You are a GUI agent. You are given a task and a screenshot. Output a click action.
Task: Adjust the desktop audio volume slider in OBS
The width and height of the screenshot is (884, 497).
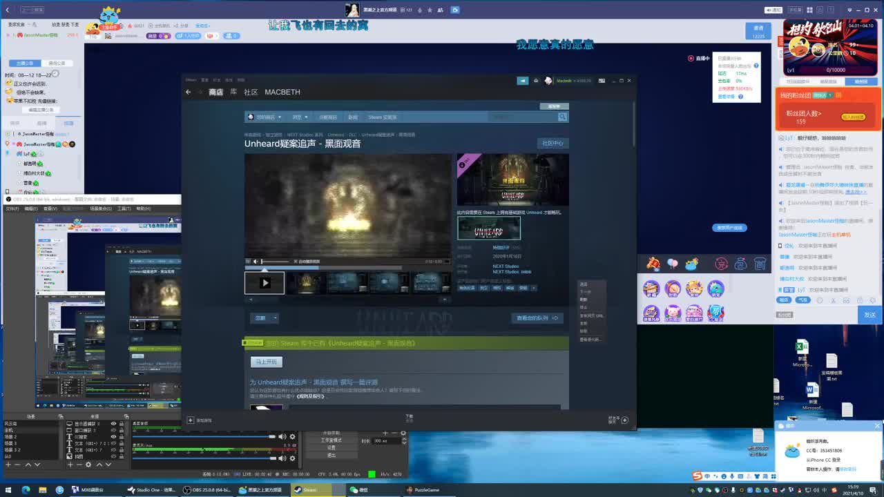click(x=204, y=436)
